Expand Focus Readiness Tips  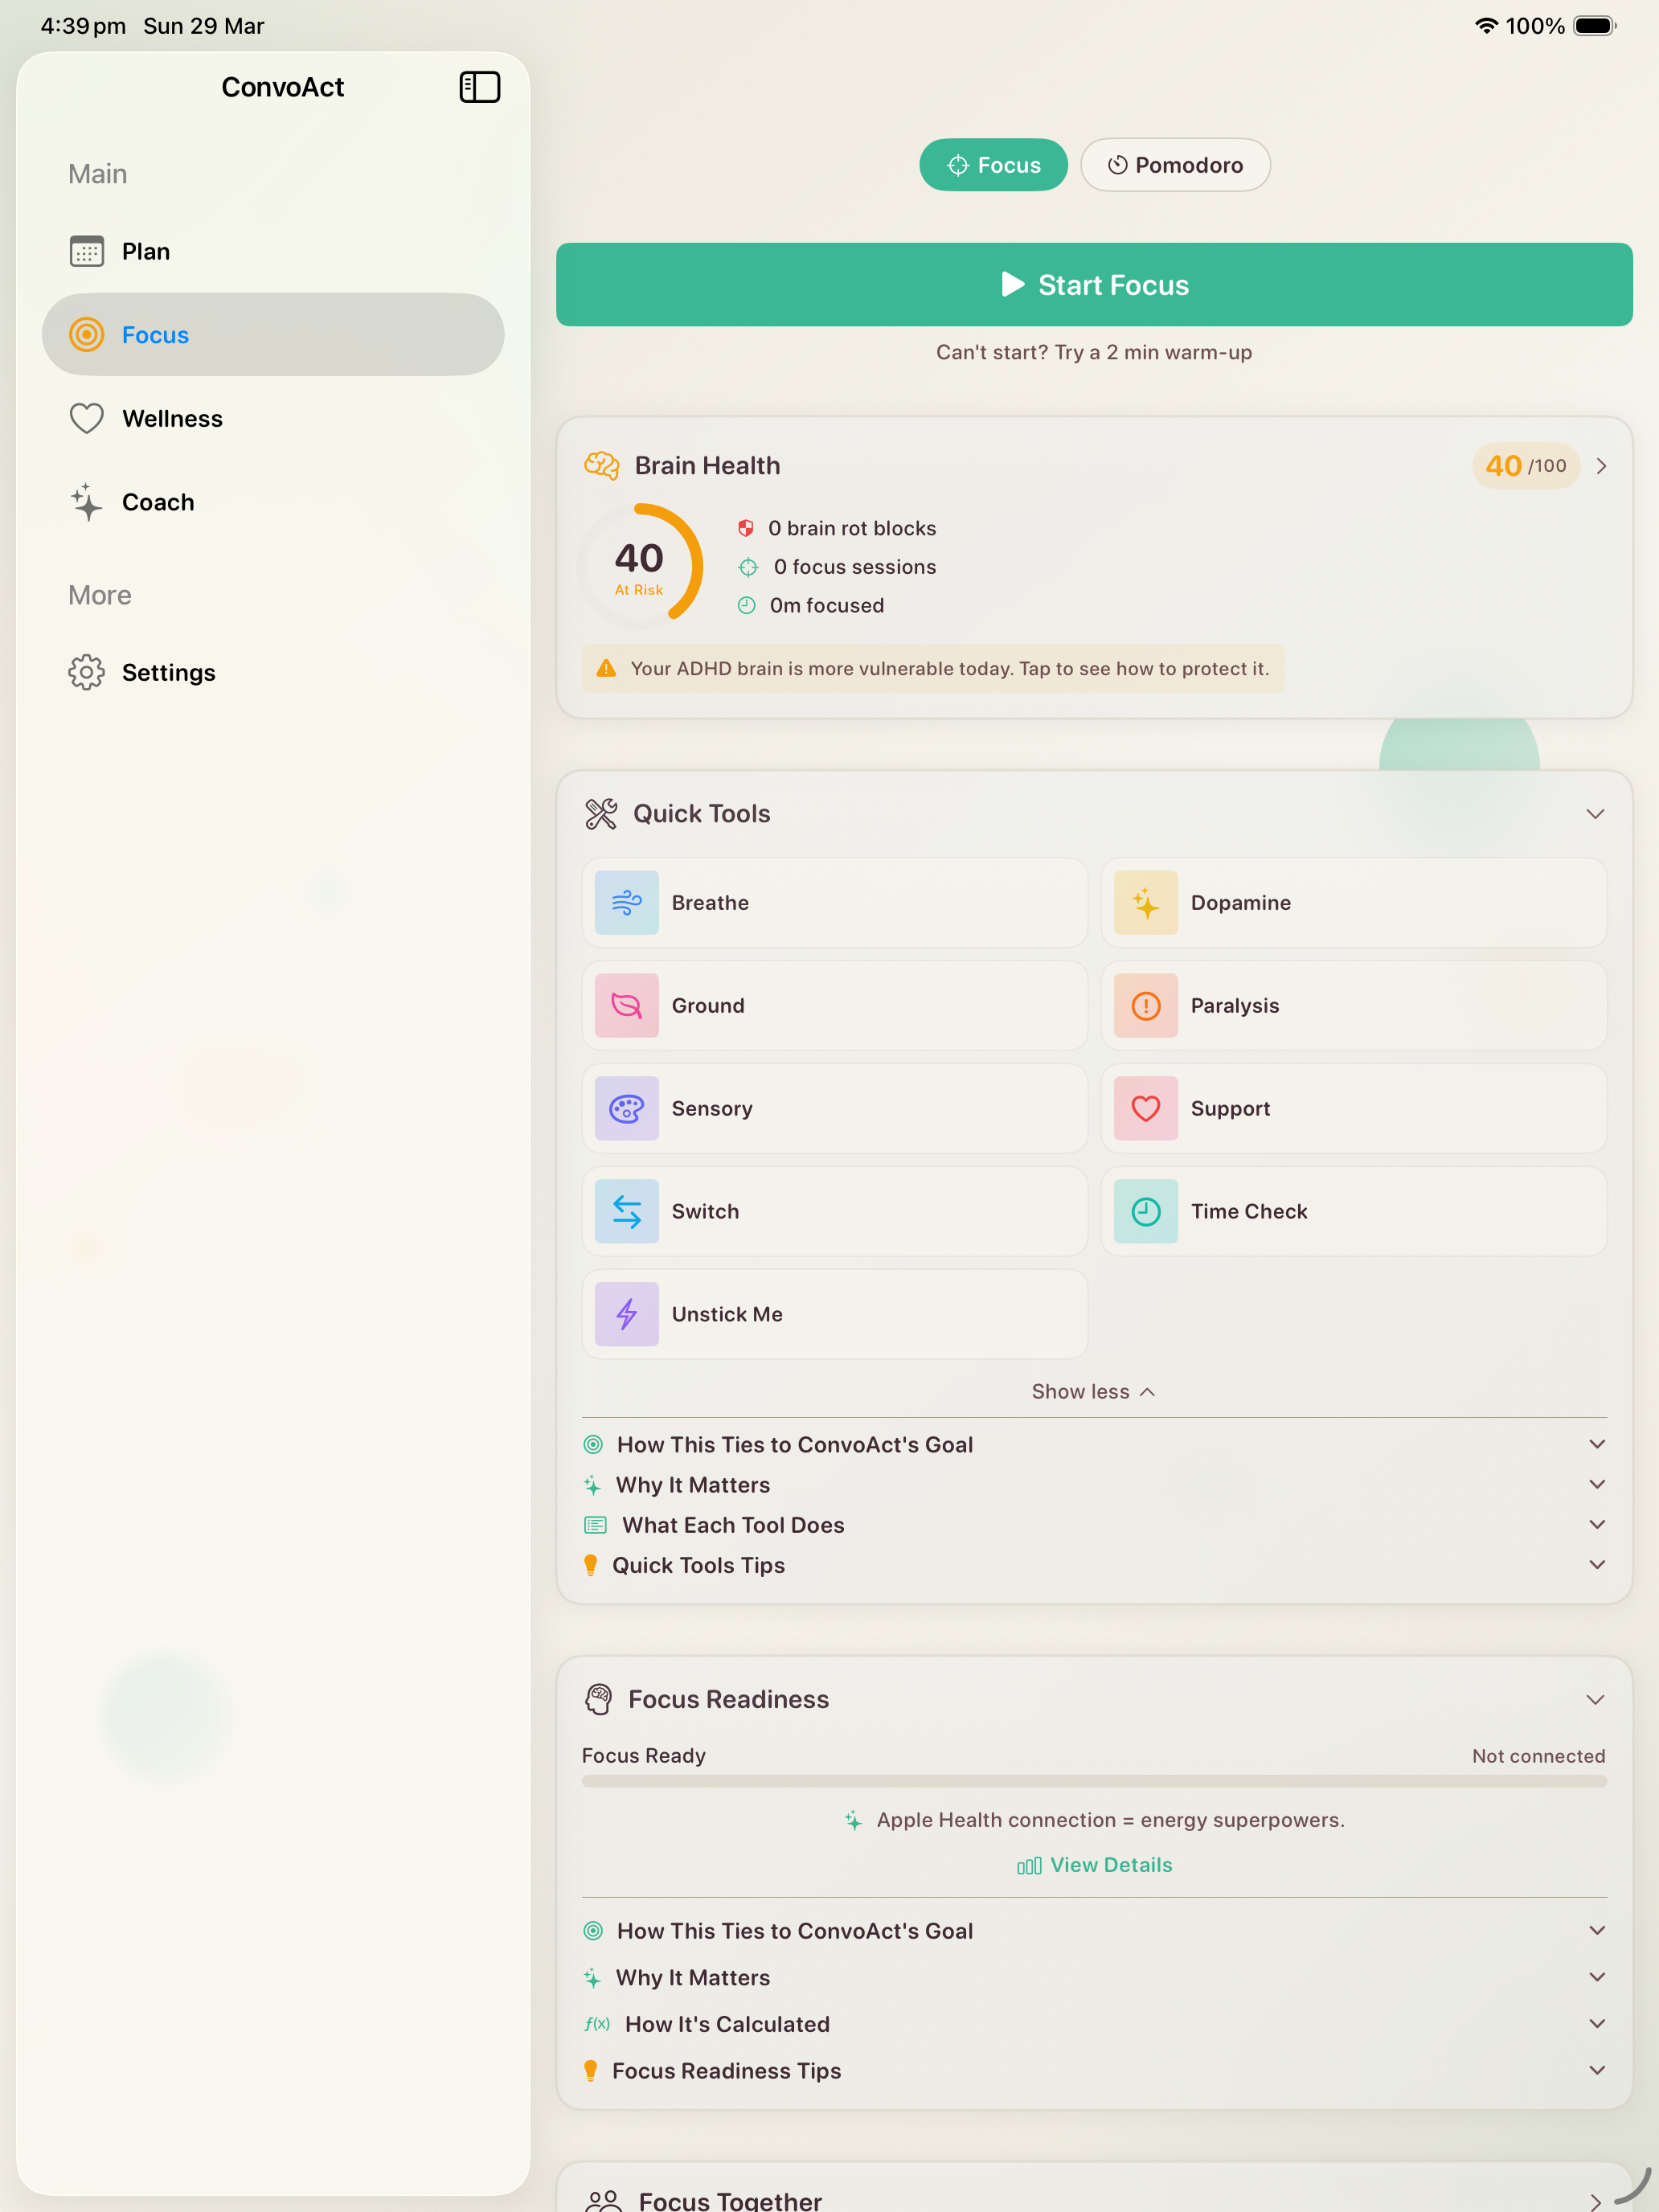coord(1094,2071)
